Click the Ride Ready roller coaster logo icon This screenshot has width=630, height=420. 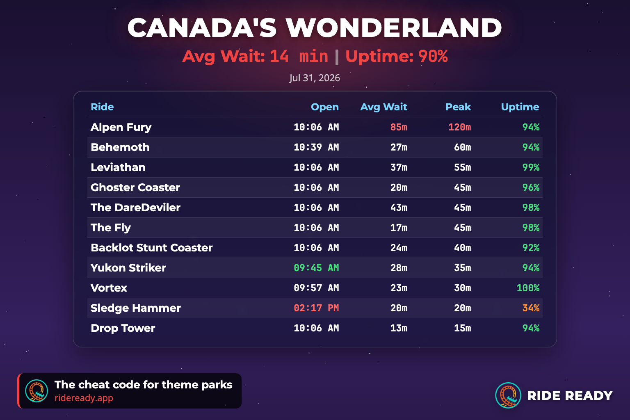point(508,395)
